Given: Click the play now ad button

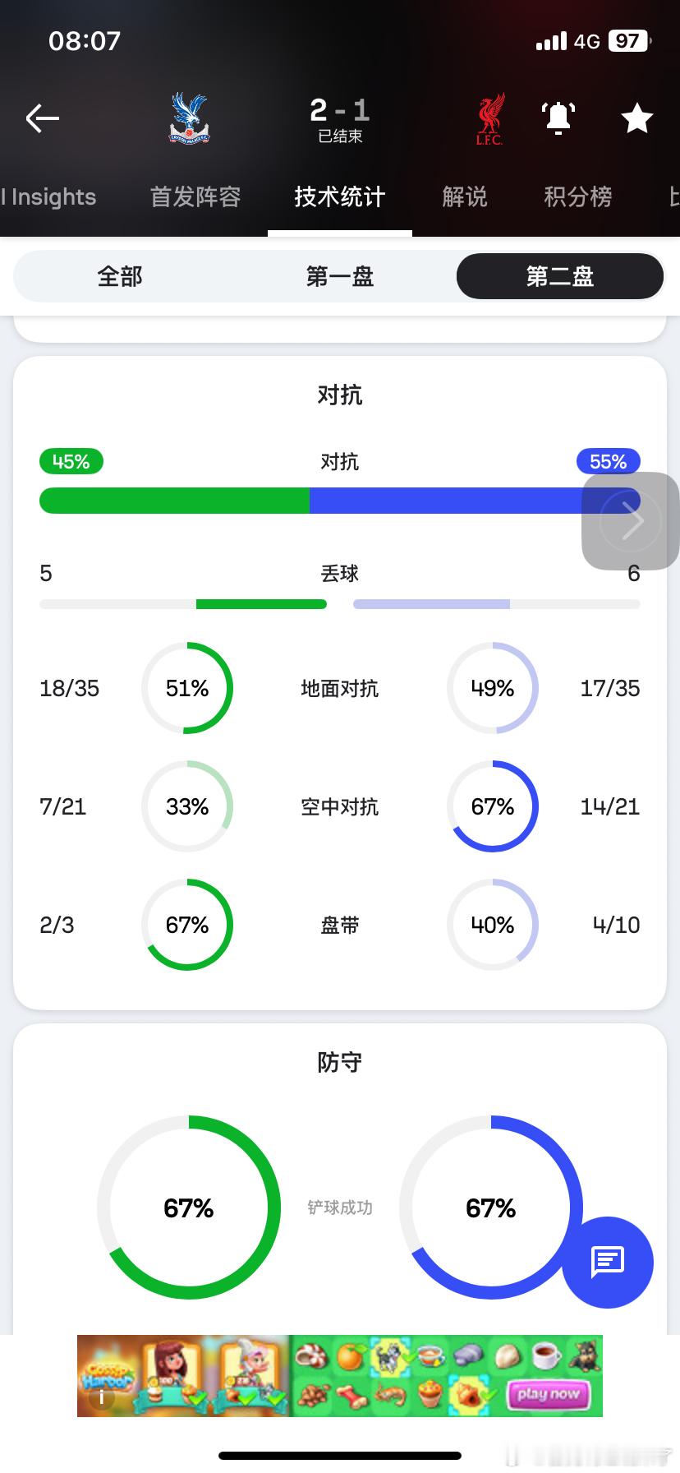Looking at the screenshot, I should point(549,1394).
